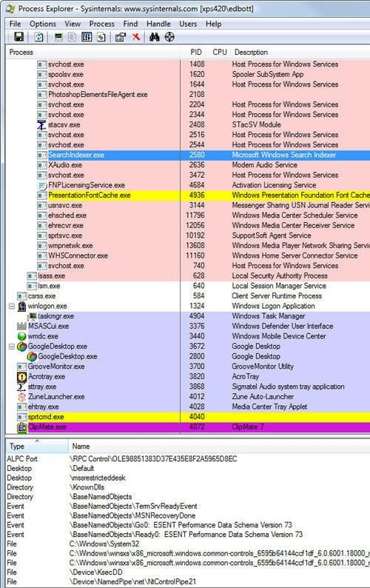This screenshot has height=588, width=370.
Task: Click the sttray.exe Sigmatel icon
Action: pyautogui.click(x=21, y=387)
